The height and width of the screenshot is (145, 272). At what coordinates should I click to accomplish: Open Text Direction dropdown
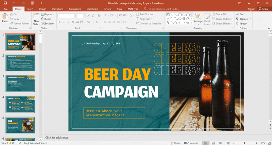click(146, 14)
